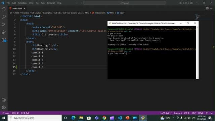This screenshot has width=215, height=121.
Task: Click the main branch status item
Action: pyautogui.click(x=6, y=113)
